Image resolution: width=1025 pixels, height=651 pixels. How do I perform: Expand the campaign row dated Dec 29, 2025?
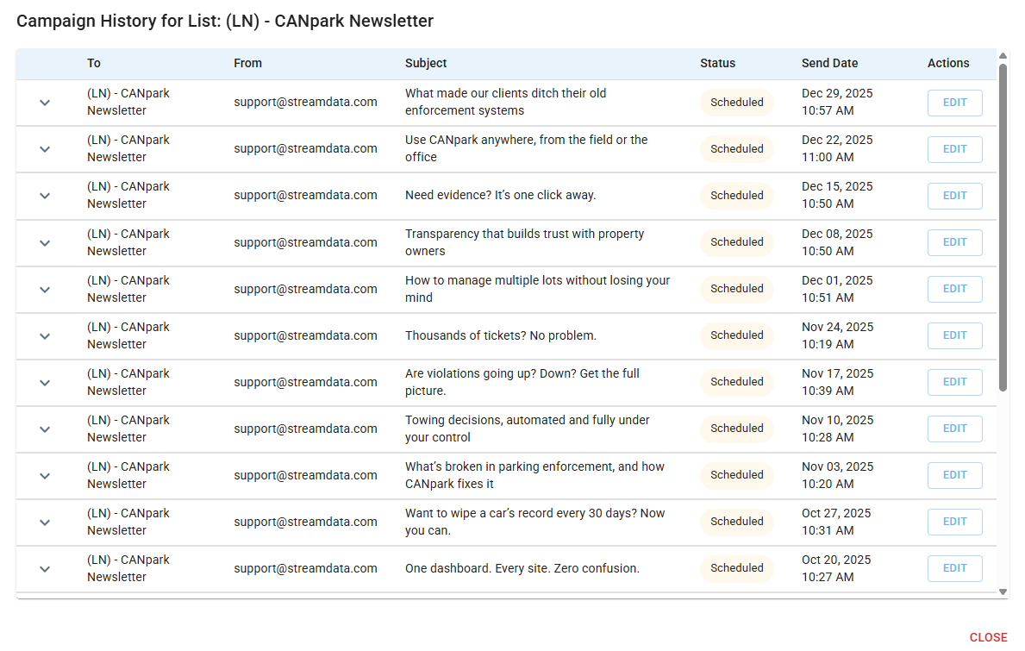(x=45, y=103)
